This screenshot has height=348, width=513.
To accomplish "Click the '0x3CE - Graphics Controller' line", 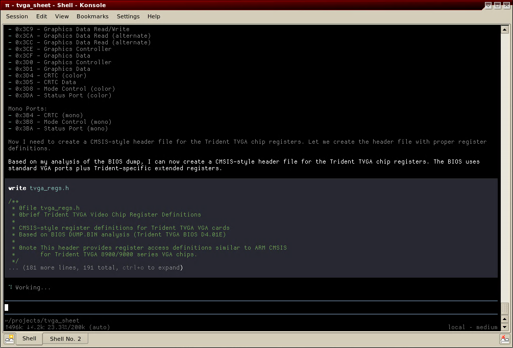I will (x=60, y=49).
